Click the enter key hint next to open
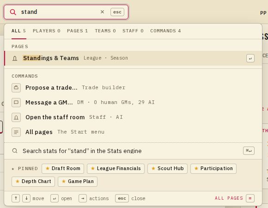Image resolution: width=268 pixels, height=208 pixels. pos(55,198)
